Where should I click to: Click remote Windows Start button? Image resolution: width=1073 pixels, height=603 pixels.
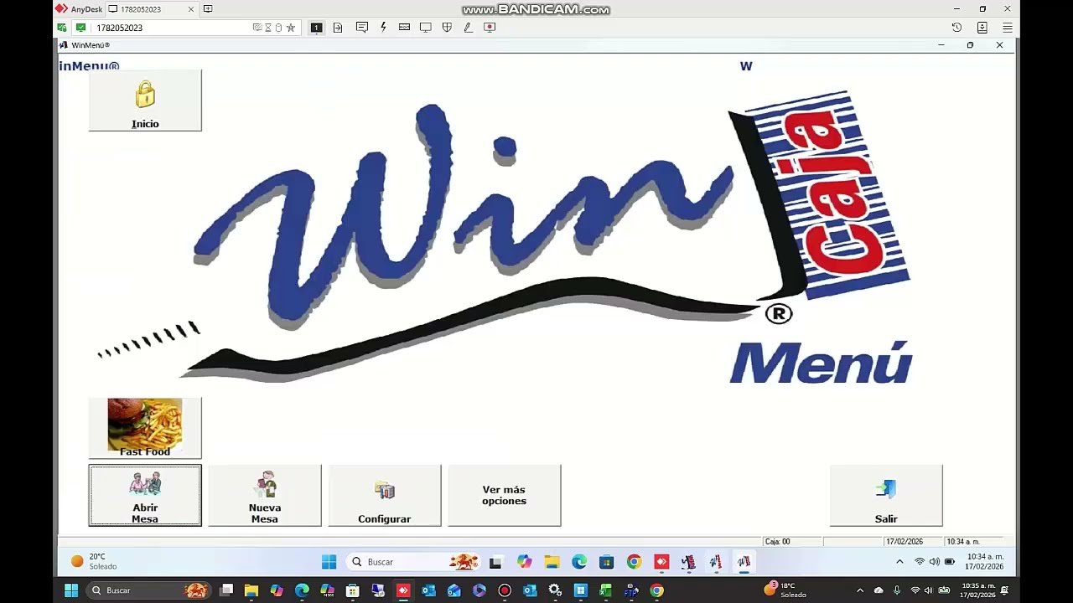(329, 562)
